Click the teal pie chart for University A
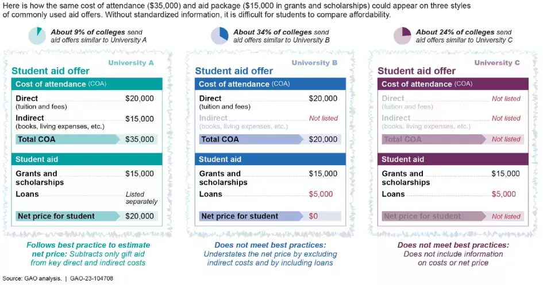Screen dimensions: 543x285 coord(37,36)
